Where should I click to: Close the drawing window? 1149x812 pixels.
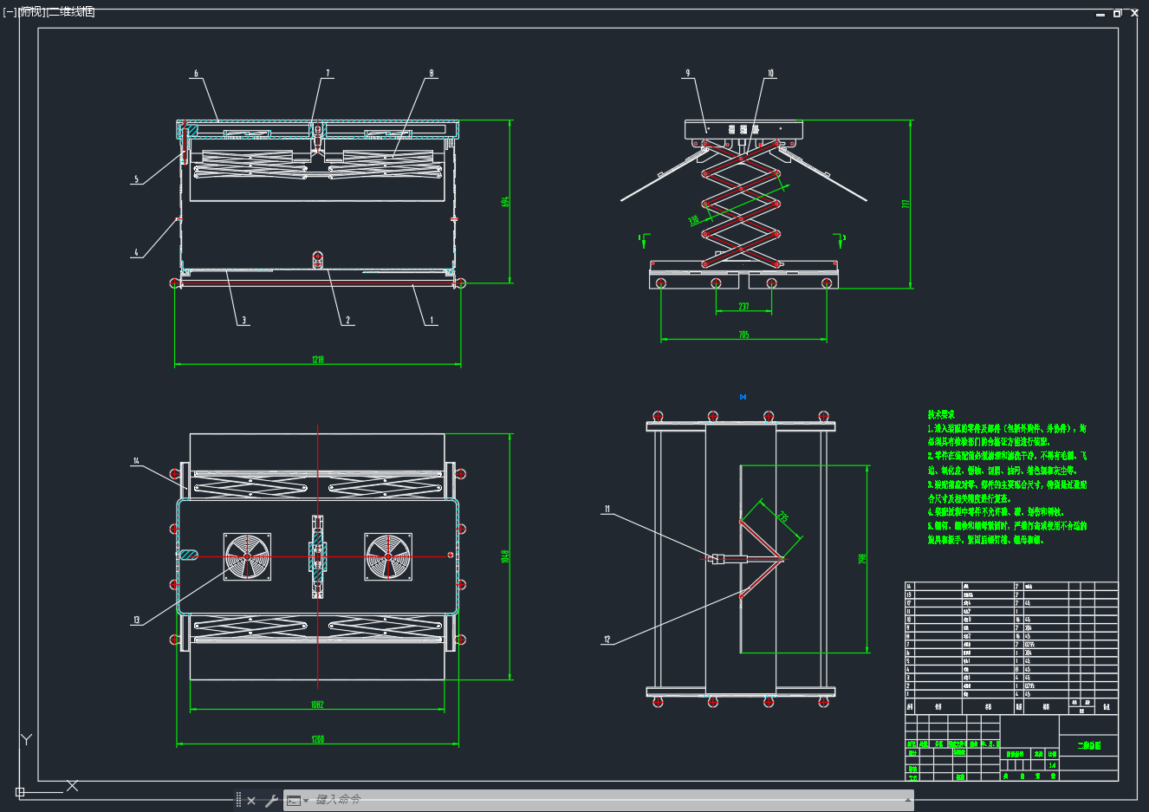1135,13
